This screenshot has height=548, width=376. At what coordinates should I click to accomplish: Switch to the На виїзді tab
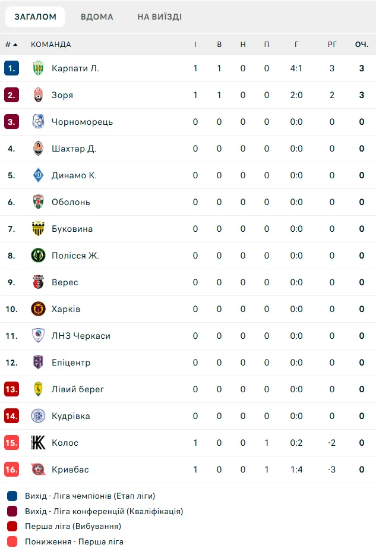coord(160,17)
